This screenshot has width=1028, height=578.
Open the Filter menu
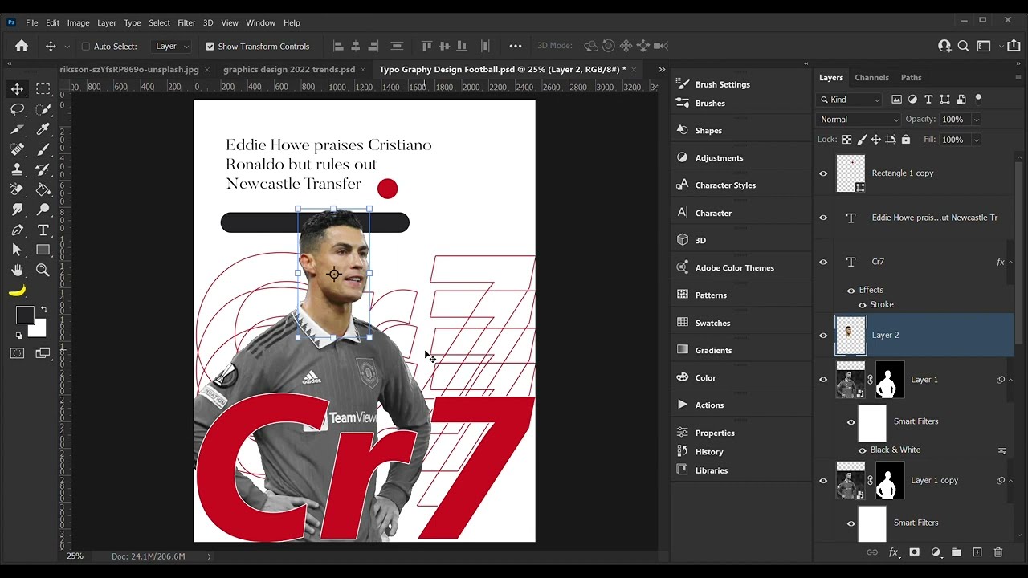pyautogui.click(x=186, y=22)
